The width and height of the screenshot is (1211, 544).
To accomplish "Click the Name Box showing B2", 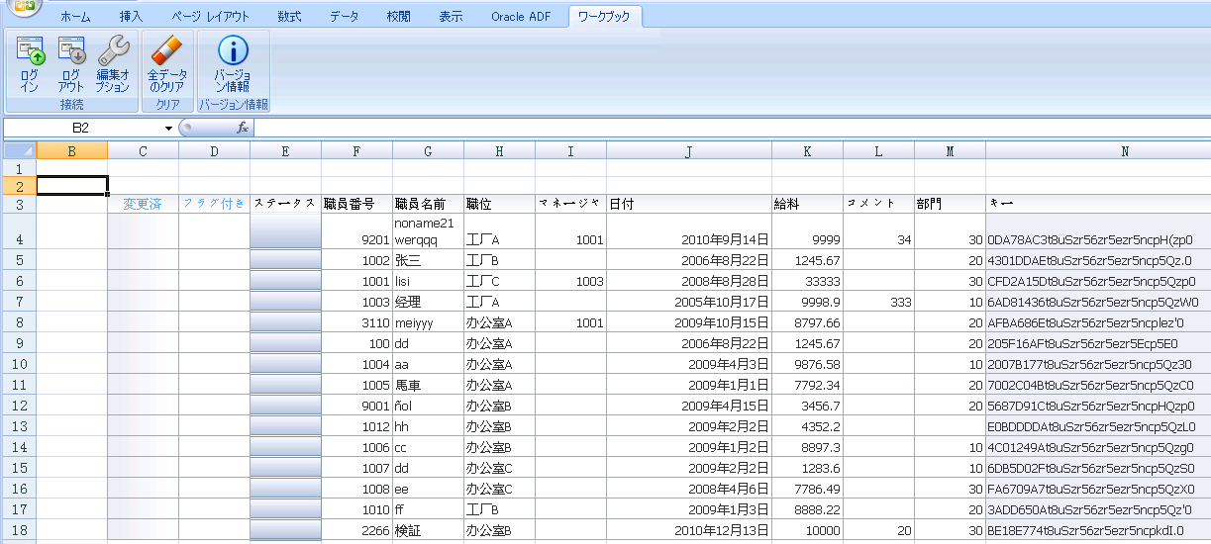I will click(83, 129).
